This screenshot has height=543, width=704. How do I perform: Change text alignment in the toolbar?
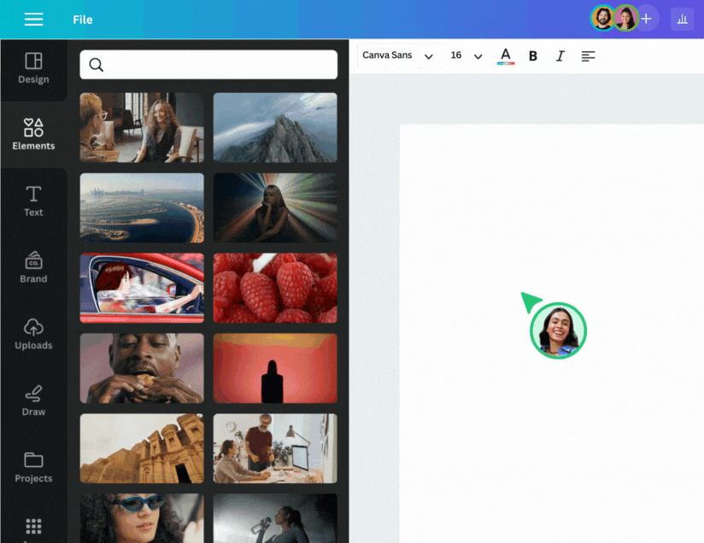click(x=588, y=55)
